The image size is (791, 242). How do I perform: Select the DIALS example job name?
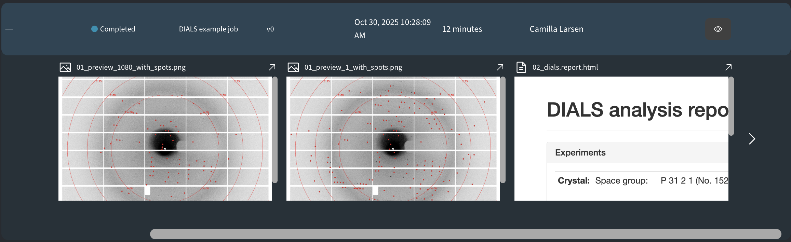[209, 29]
